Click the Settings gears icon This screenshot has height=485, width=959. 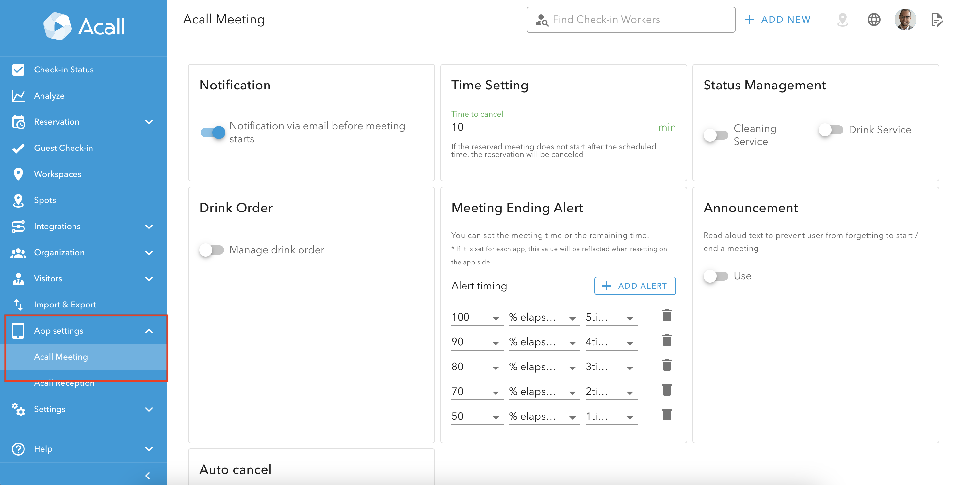click(18, 409)
